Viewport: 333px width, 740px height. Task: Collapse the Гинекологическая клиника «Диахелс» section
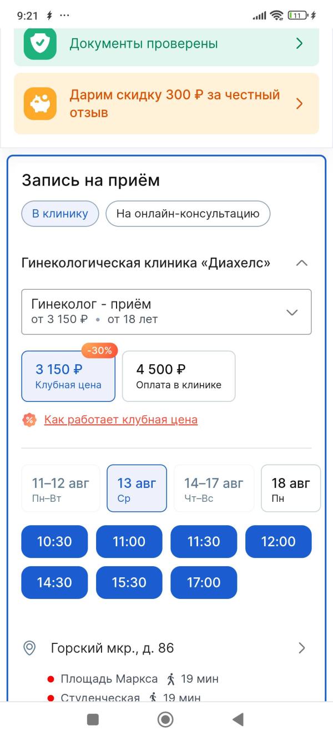coord(302,263)
